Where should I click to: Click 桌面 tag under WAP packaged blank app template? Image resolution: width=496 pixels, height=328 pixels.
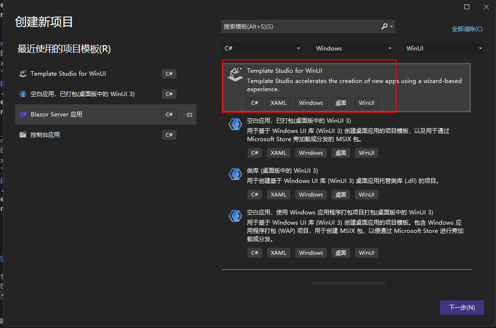[341, 253]
